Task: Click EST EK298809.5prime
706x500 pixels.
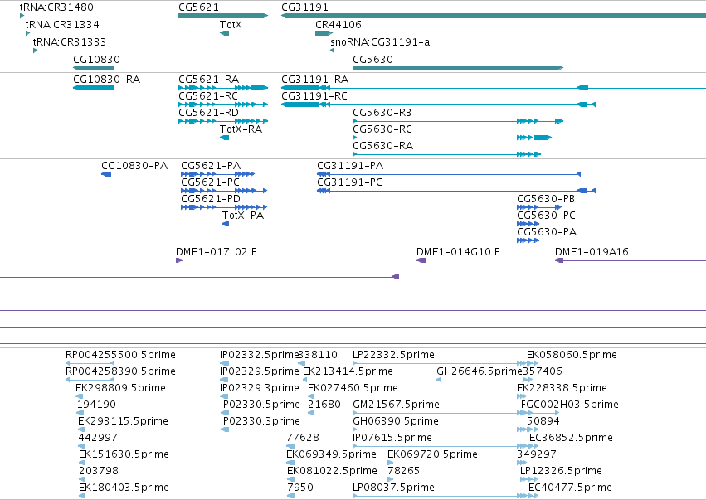Action: click(80, 397)
